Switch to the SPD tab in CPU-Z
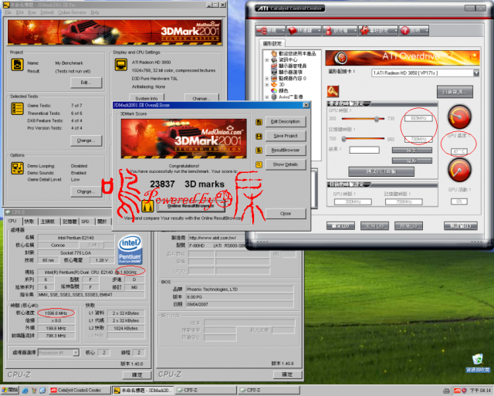This screenshot has width=494, height=396. pyautogui.click(x=86, y=222)
